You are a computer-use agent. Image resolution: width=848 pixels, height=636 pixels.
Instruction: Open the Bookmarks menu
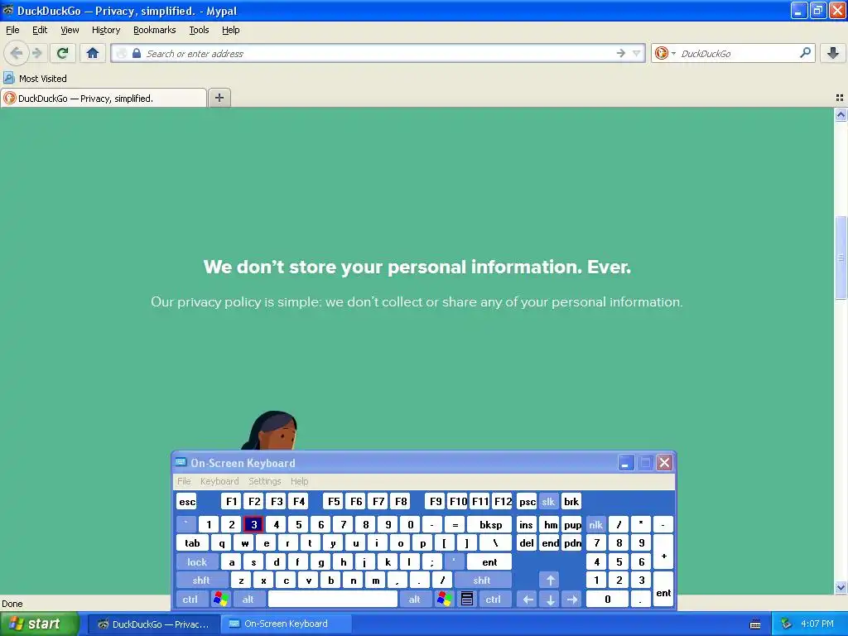point(155,30)
